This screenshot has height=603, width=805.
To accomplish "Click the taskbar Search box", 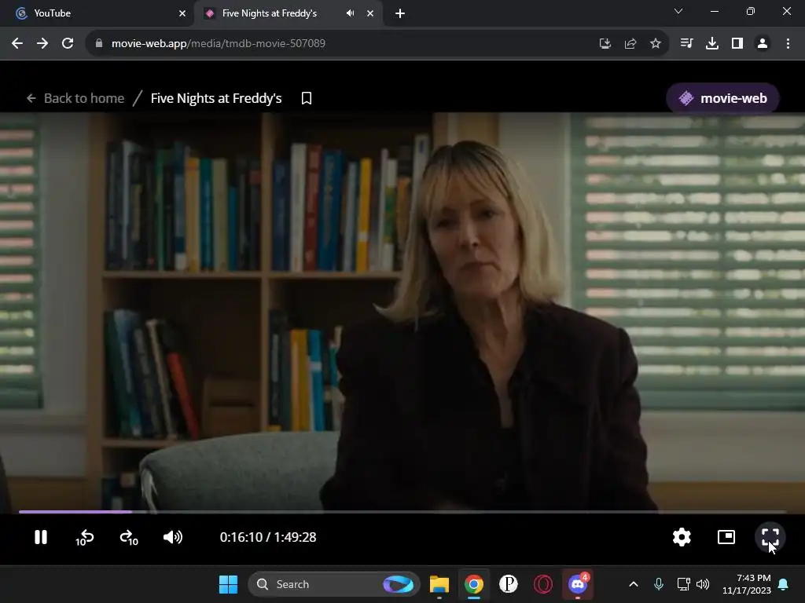I will [x=333, y=584].
